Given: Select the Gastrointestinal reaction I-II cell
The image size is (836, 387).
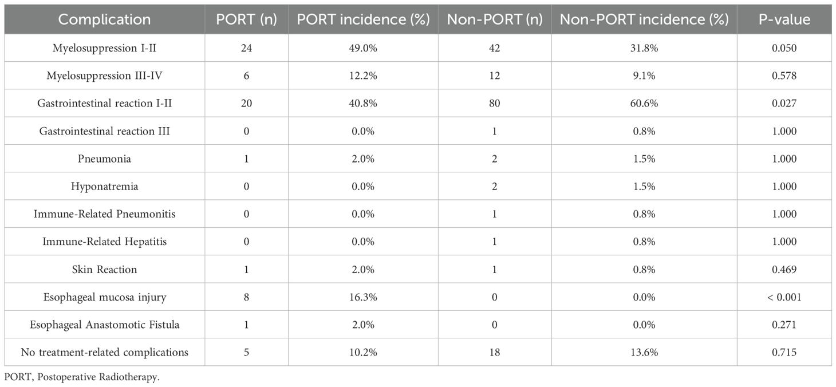Looking at the screenshot, I should 104,104.
